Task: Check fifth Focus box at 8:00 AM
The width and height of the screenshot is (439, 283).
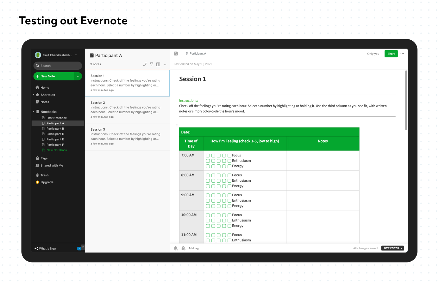Action: pos(229,175)
